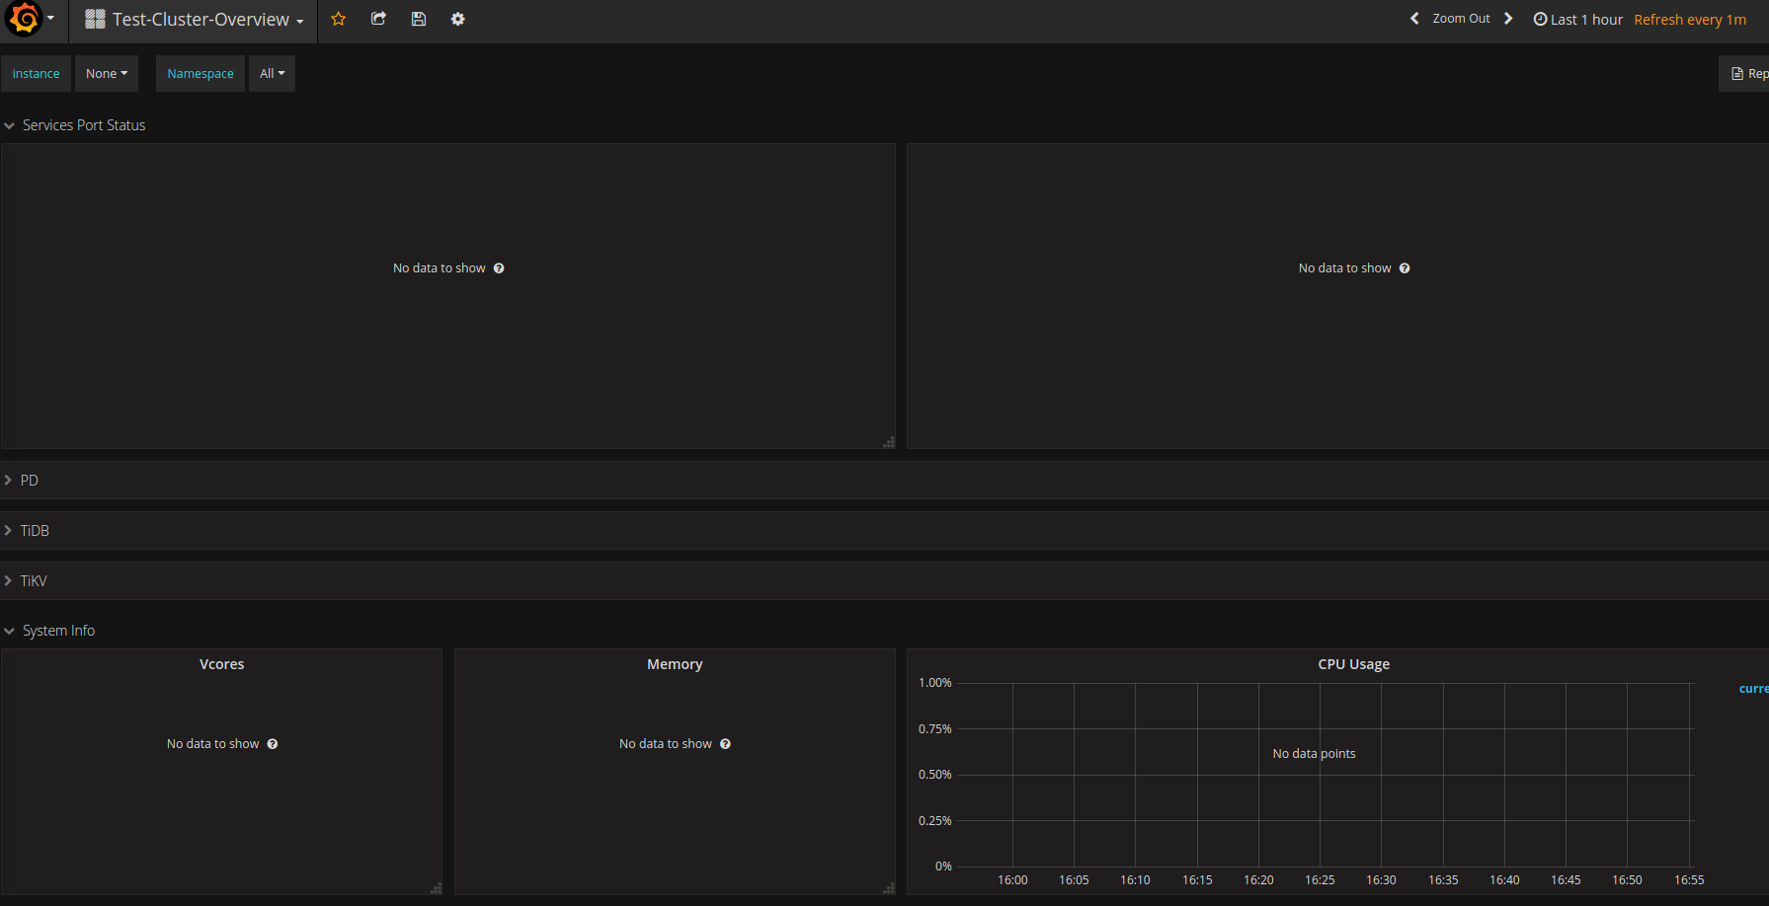Expand the TiKV section
The height and width of the screenshot is (906, 1769).
point(36,580)
